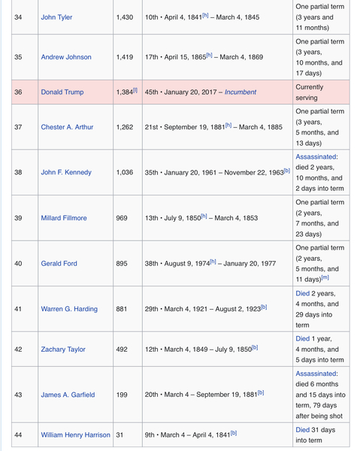The height and width of the screenshot is (451, 360).
Task: Click the Died link in Harrison's row
Action: coord(302,430)
